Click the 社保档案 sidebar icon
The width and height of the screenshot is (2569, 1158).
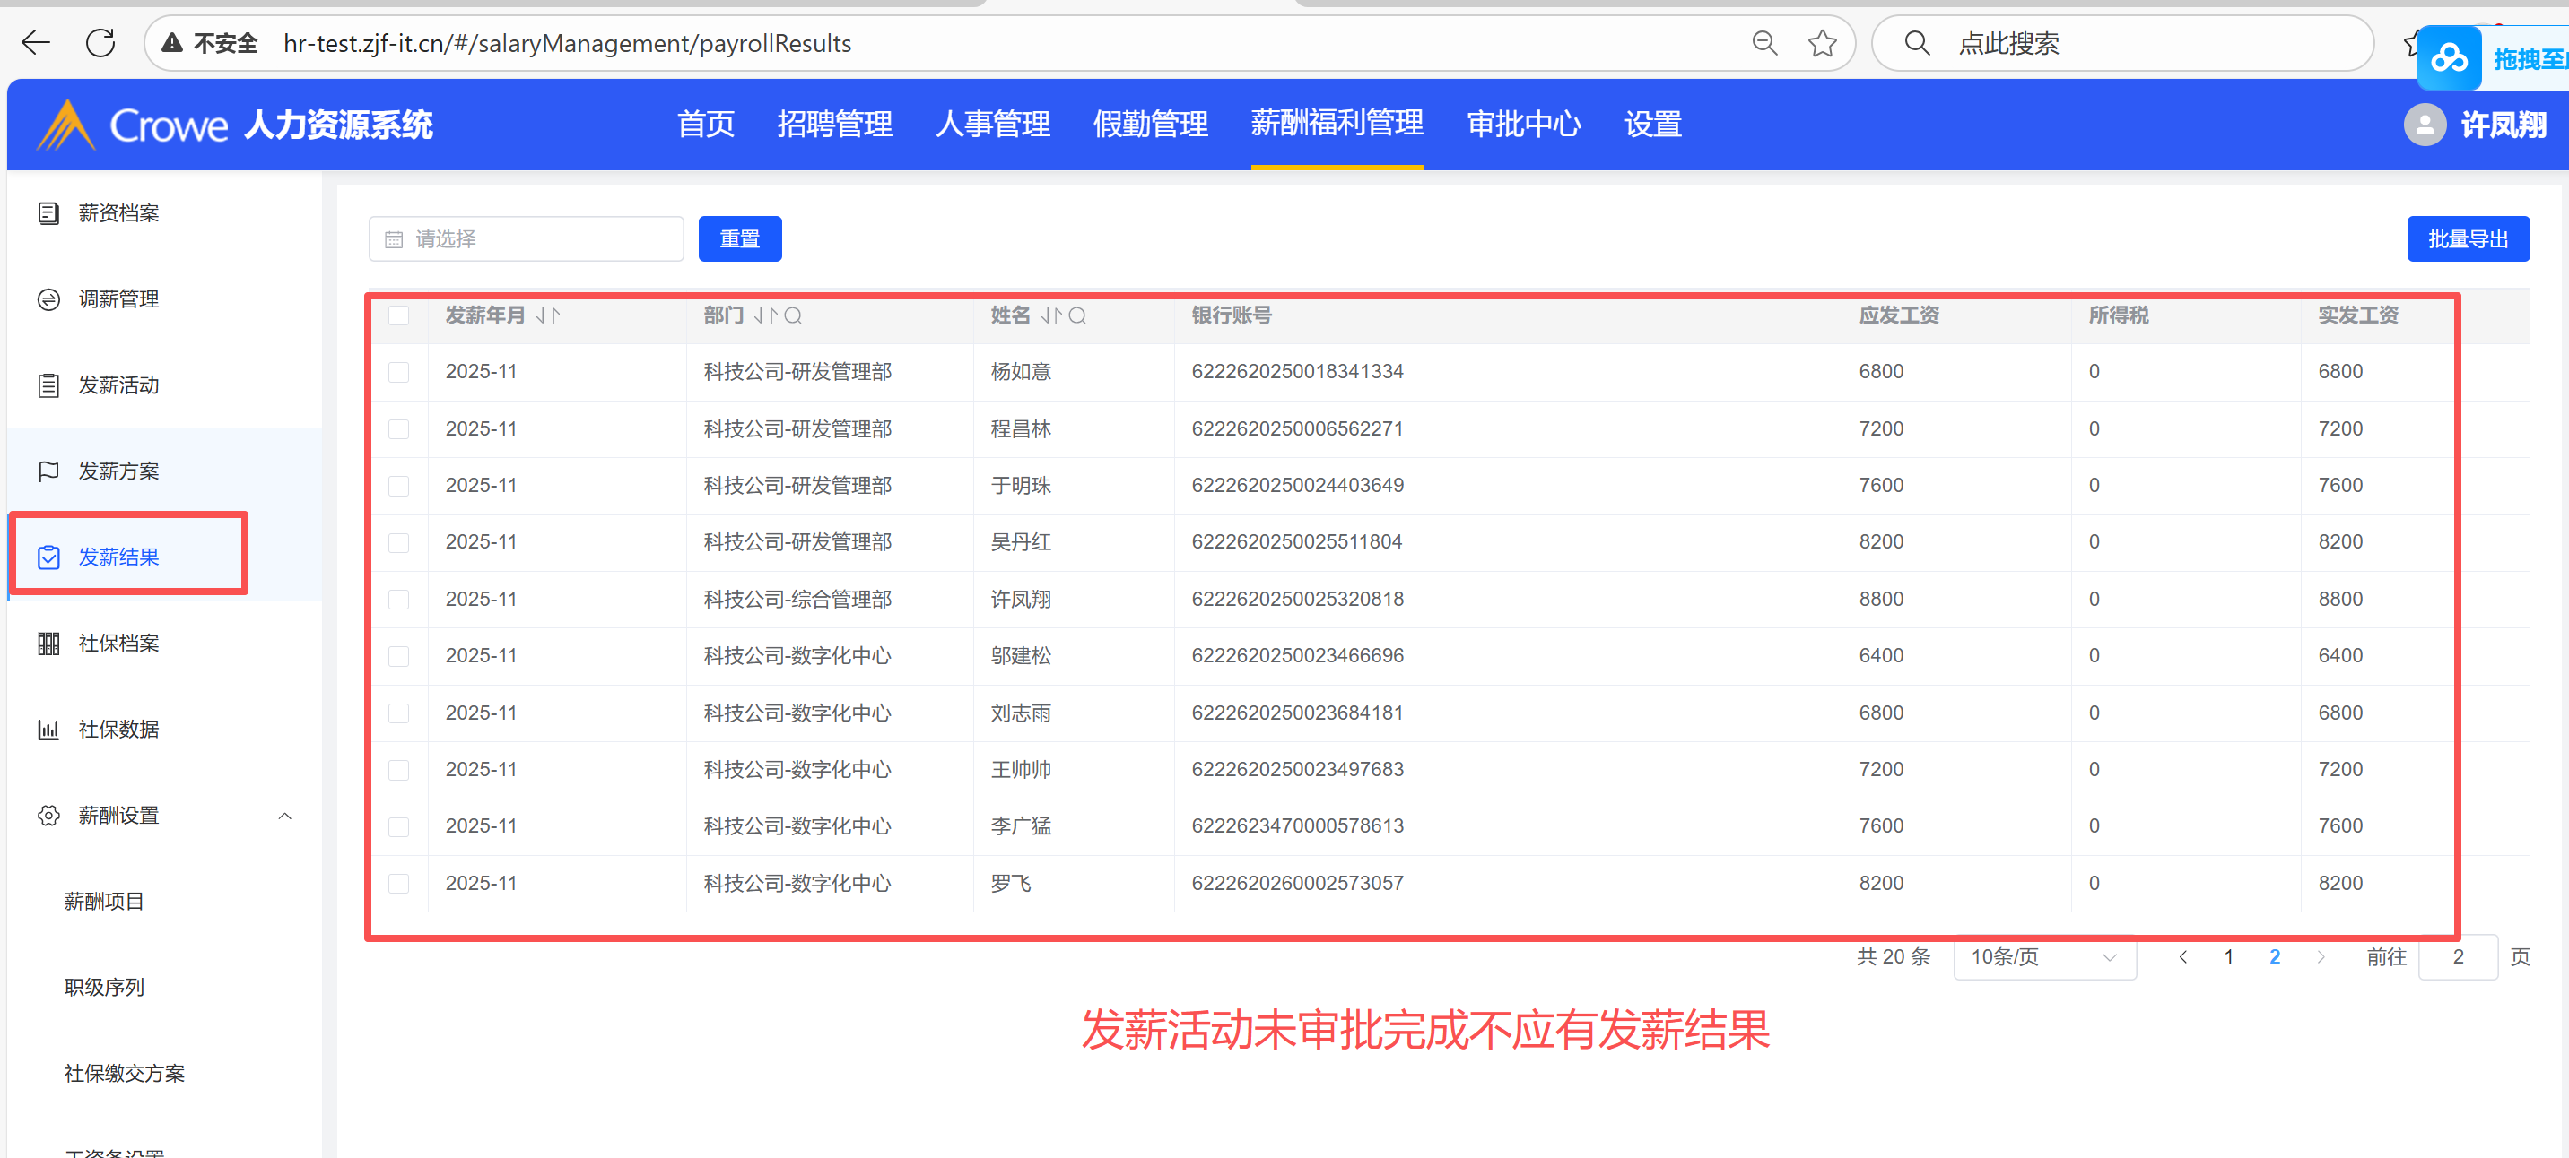(x=48, y=644)
